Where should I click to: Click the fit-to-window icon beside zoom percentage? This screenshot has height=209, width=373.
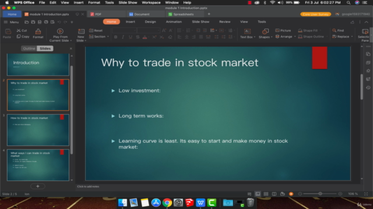tap(366, 194)
